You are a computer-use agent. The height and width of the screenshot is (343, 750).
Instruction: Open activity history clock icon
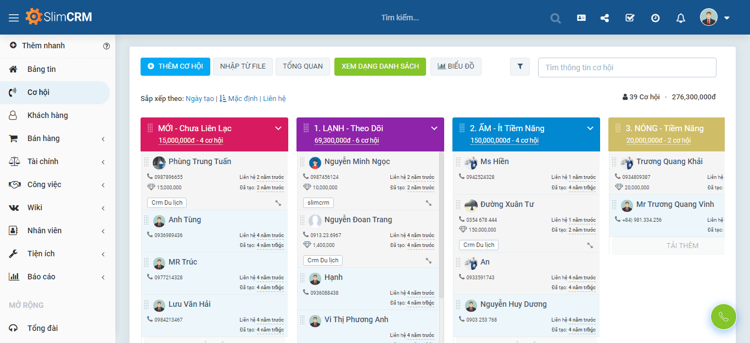pyautogui.click(x=655, y=18)
